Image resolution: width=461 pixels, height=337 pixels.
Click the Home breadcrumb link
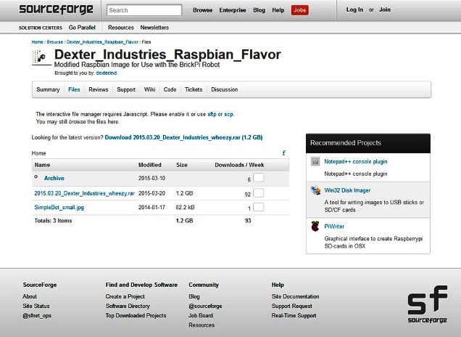38,42
